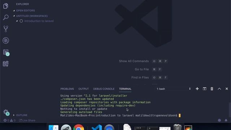
Task: Close the terminal panel
Action: [x=227, y=89]
